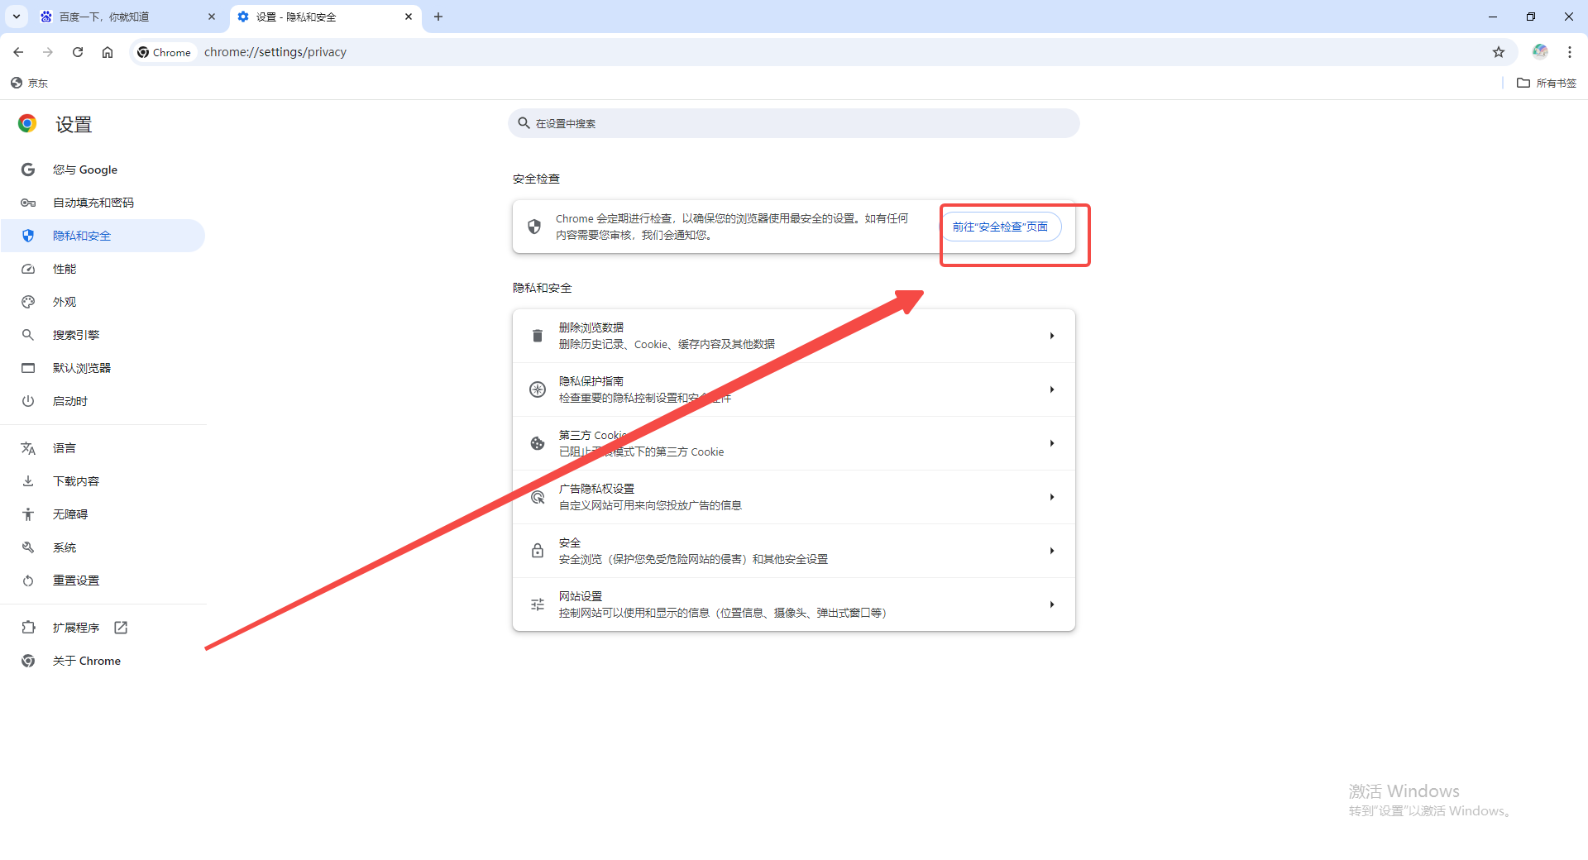
Task: Expand the 删除浏览数据 row arrow
Action: [x=1052, y=336]
